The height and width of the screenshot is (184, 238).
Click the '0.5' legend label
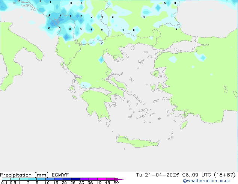click(x=13, y=182)
